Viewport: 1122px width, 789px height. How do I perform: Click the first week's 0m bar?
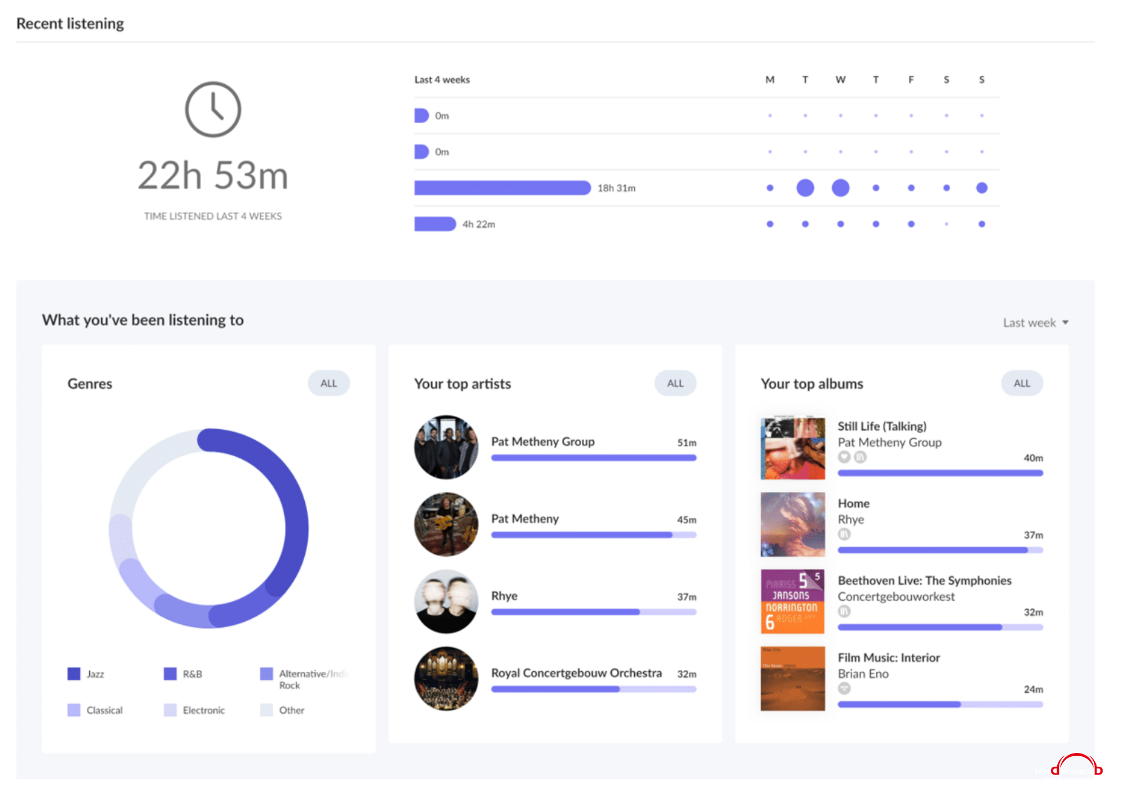coord(422,115)
